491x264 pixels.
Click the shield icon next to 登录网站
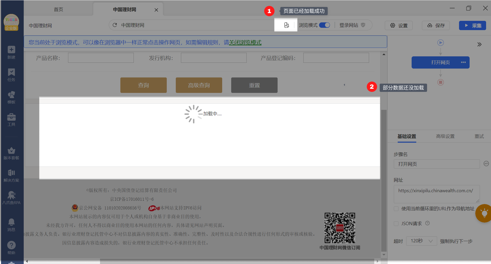(x=363, y=25)
